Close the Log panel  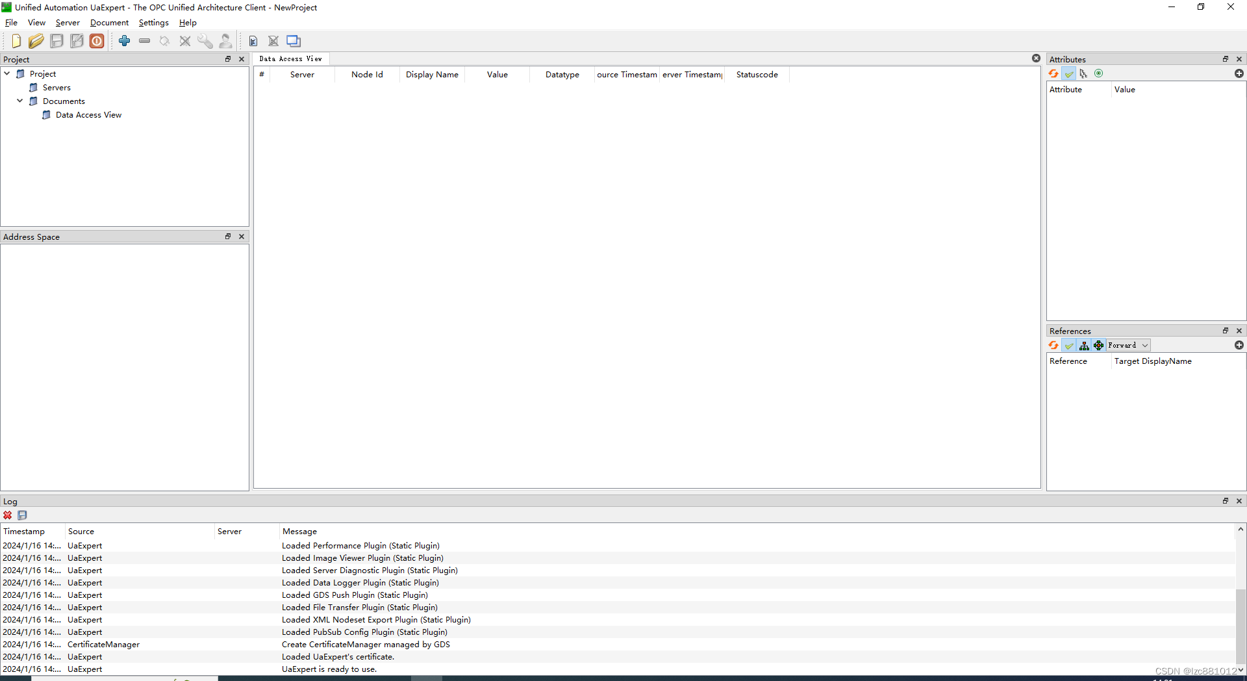tap(1239, 501)
